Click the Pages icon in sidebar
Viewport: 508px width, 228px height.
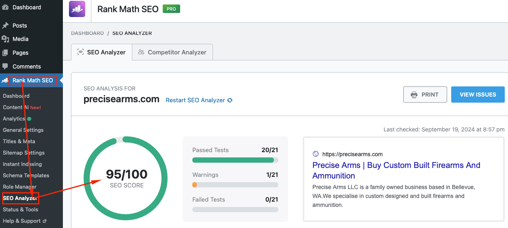[x=5, y=53]
